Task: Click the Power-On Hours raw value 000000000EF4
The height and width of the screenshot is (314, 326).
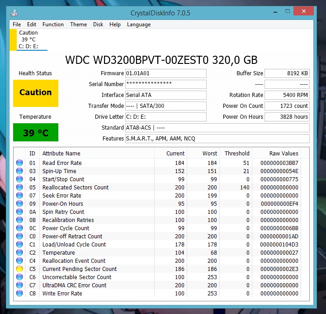Action: tap(279, 203)
